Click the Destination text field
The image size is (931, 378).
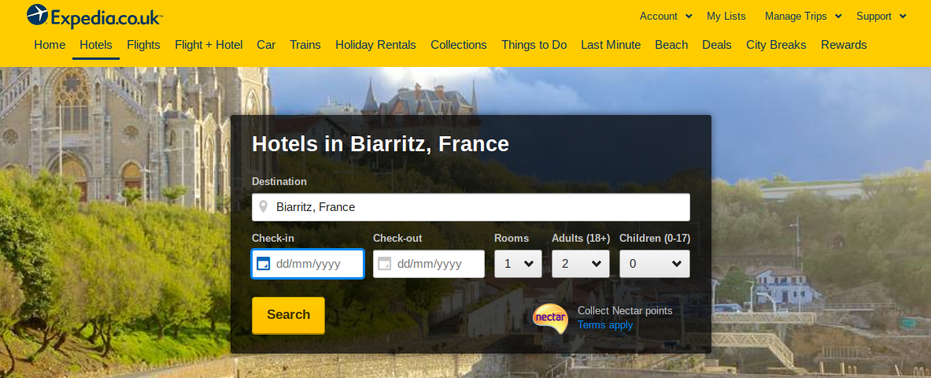click(480, 207)
